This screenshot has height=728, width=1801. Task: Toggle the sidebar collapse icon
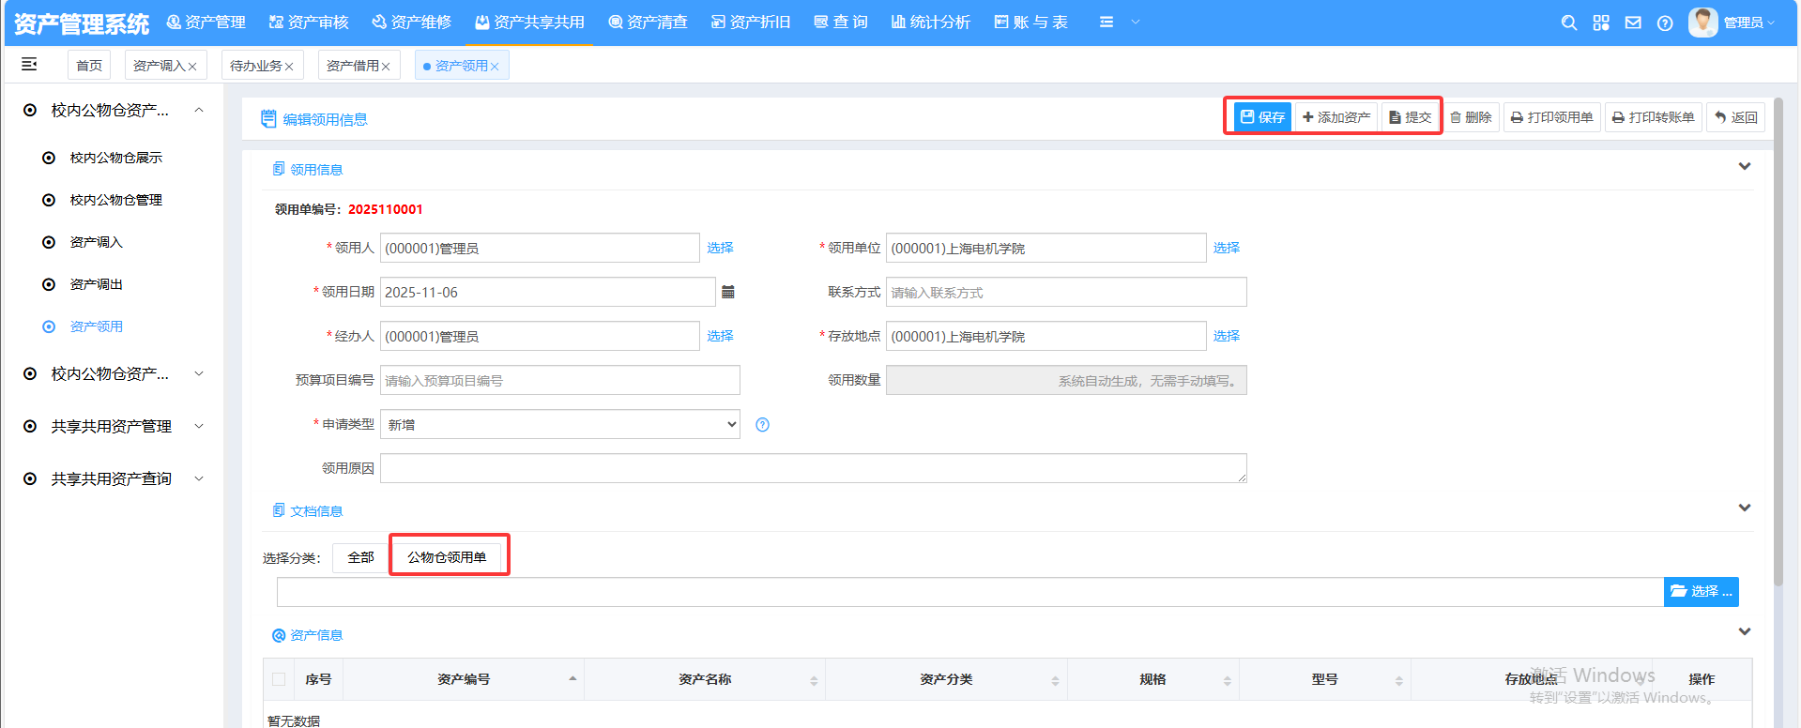29,64
